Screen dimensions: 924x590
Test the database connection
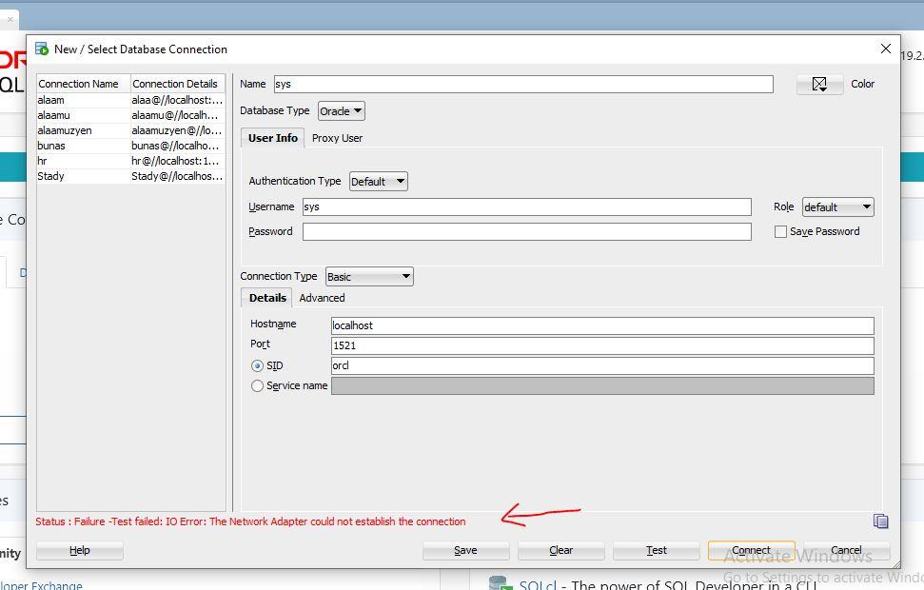click(656, 550)
